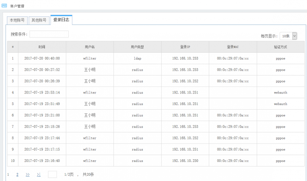Open the 其他账号 tab
307x181 pixels.
tap(39, 20)
